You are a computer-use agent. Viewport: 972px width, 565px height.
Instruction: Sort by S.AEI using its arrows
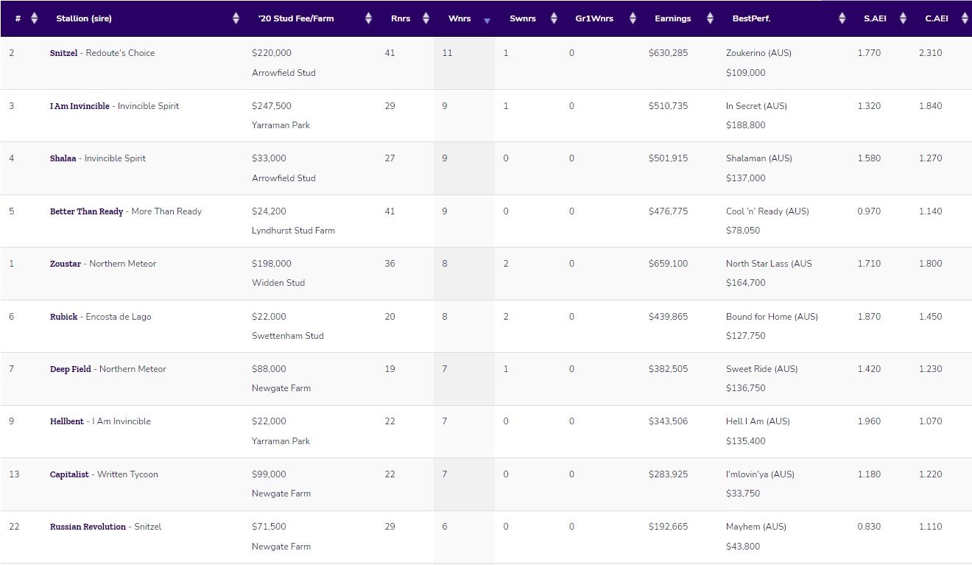tap(904, 18)
